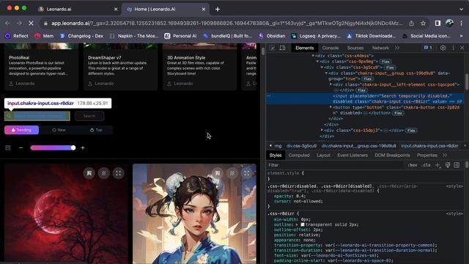Click the site info lock icon
Screen dimensions: 469x264
click(45, 23)
